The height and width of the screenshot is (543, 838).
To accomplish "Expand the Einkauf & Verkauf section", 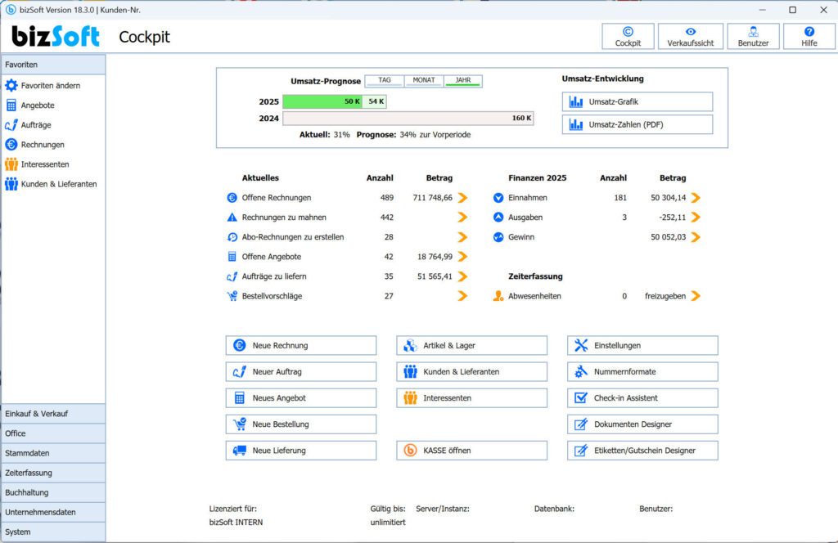I will coord(53,414).
